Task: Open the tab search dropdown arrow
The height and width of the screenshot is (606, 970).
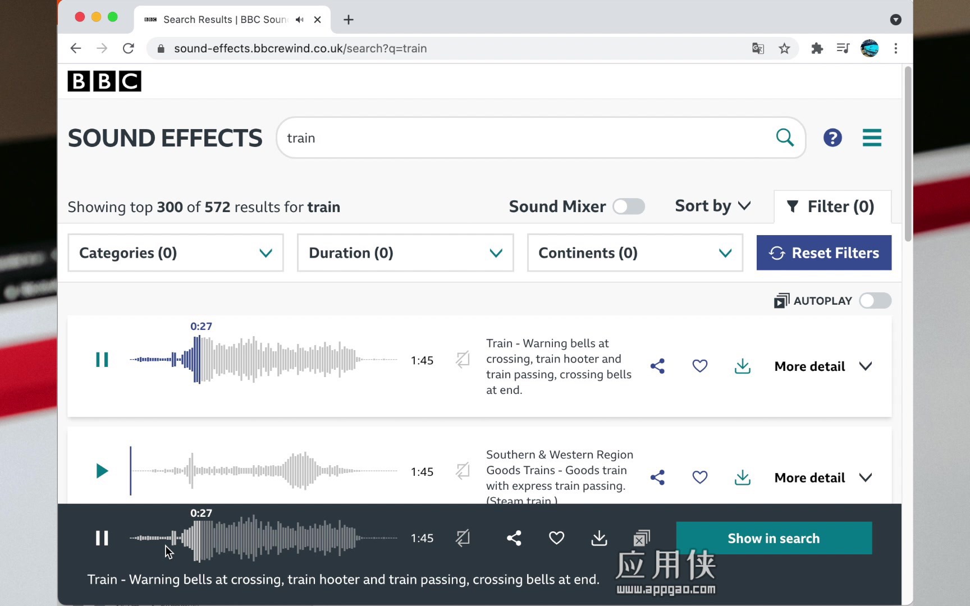Action: 896,20
